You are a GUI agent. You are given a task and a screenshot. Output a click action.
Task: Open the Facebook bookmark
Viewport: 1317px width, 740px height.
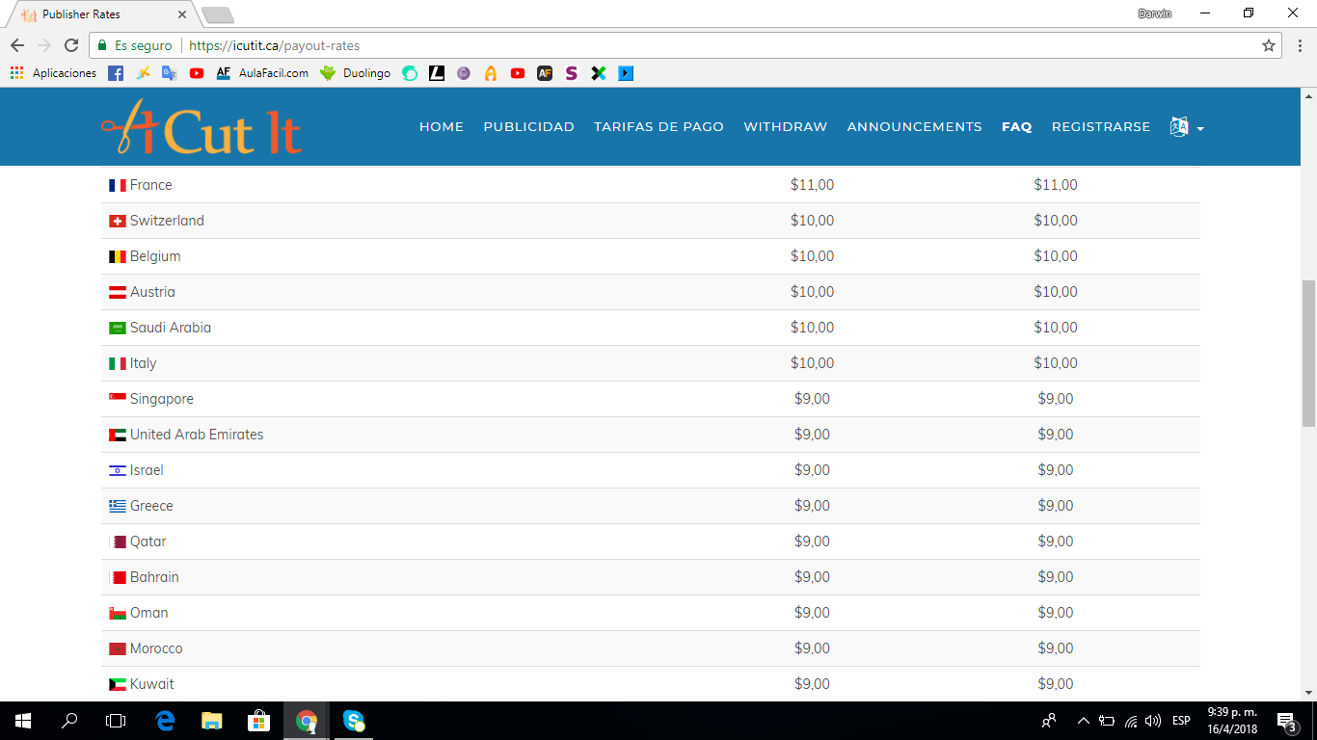(x=115, y=72)
